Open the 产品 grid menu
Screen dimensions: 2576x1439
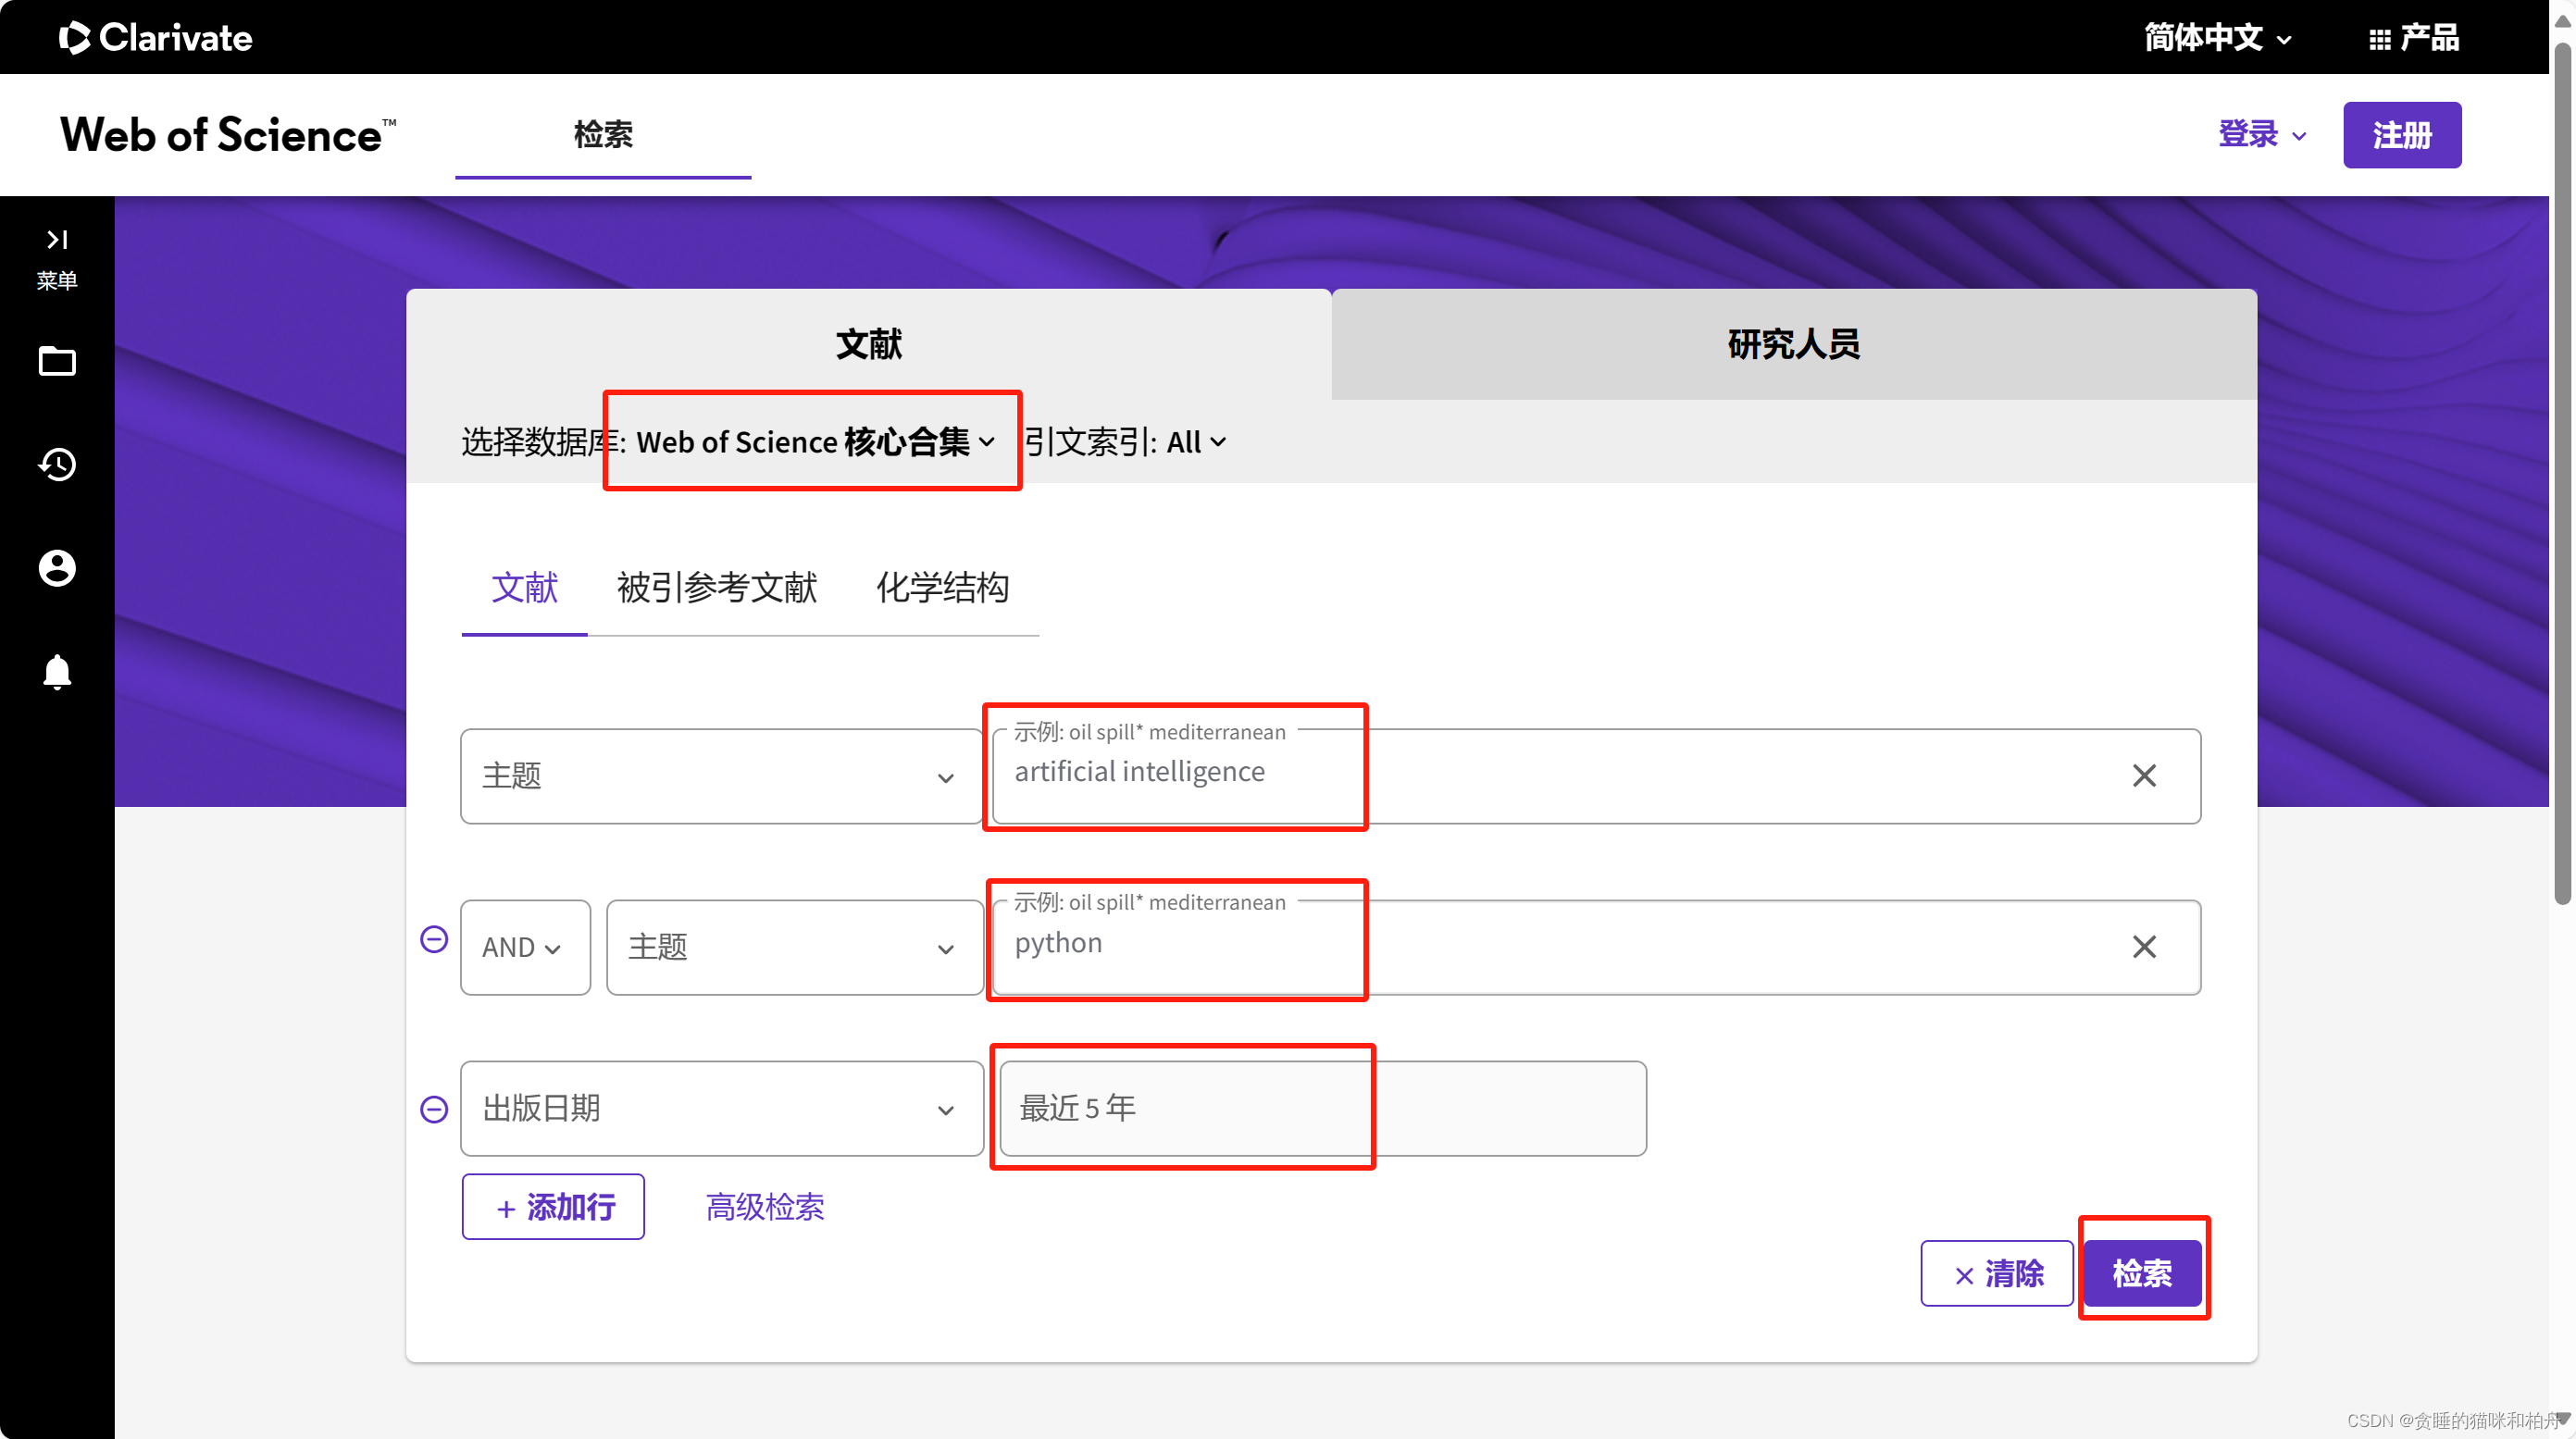2413,38
